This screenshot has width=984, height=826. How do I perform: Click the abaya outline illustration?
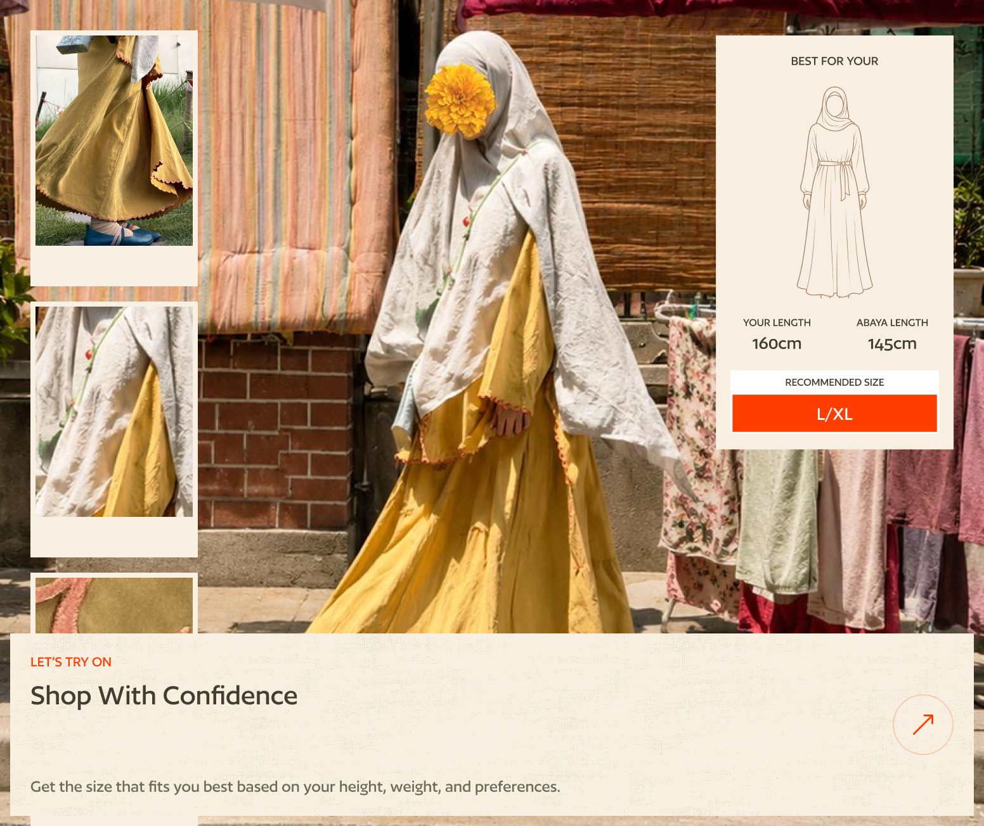point(834,193)
